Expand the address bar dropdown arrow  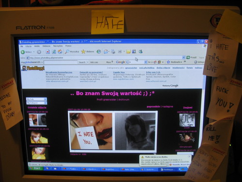click(x=183, y=57)
